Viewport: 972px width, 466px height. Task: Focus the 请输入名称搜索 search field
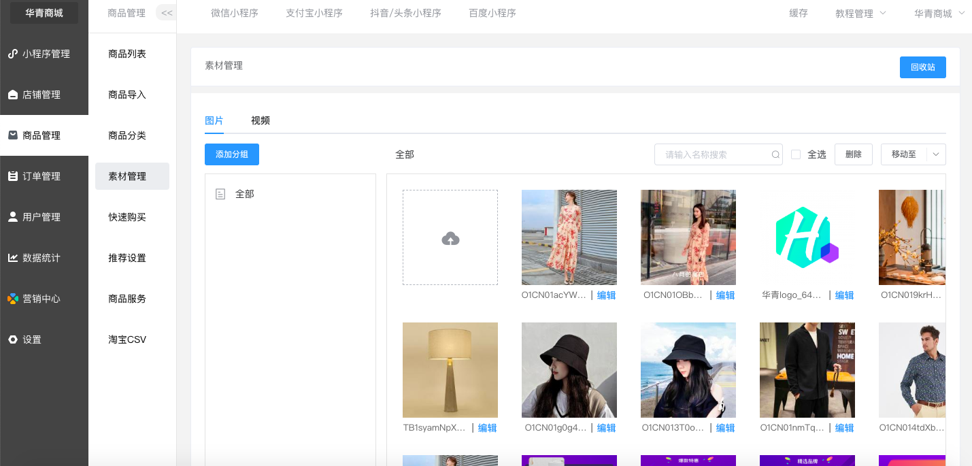tap(718, 154)
